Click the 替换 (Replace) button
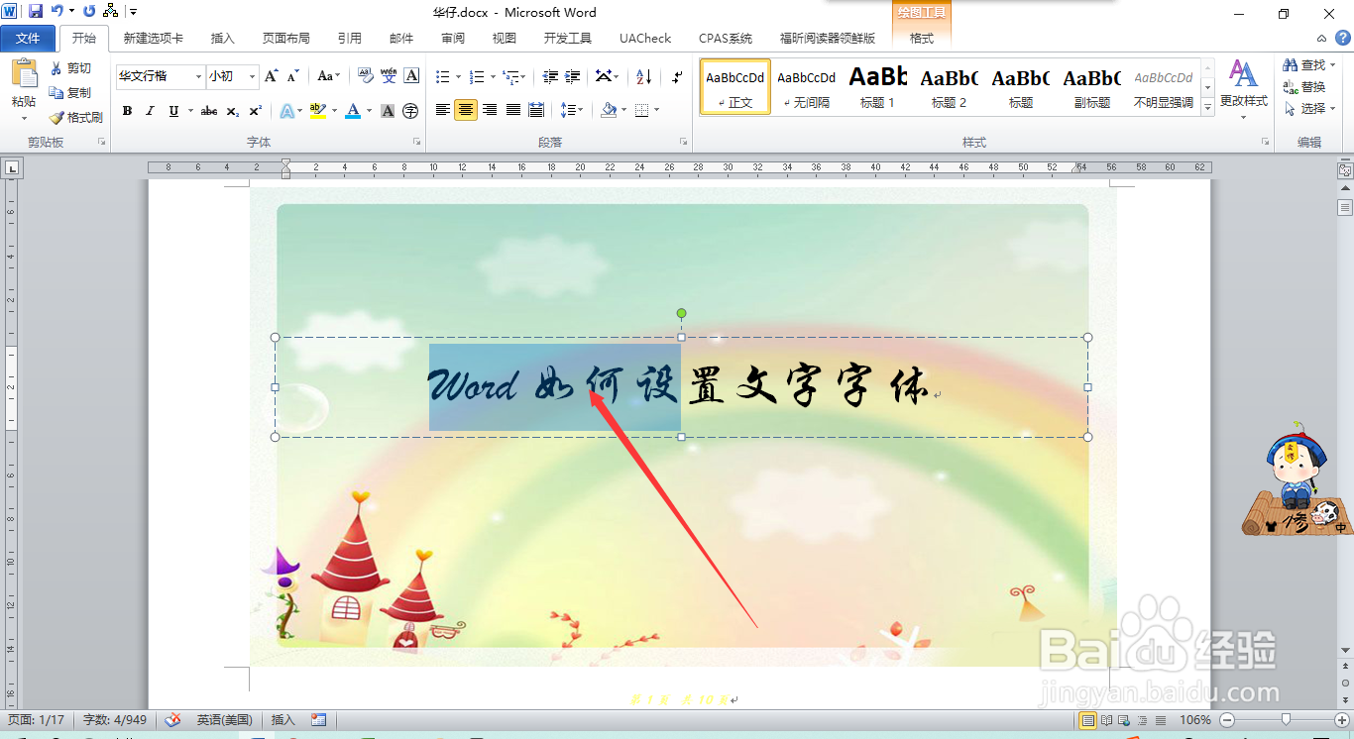This screenshot has width=1354, height=739. [1307, 86]
